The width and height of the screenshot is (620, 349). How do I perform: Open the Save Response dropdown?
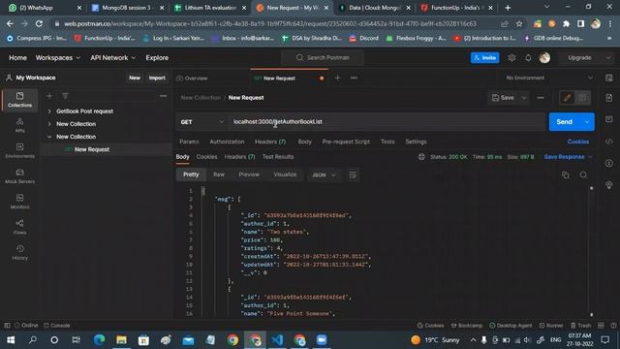pos(568,157)
